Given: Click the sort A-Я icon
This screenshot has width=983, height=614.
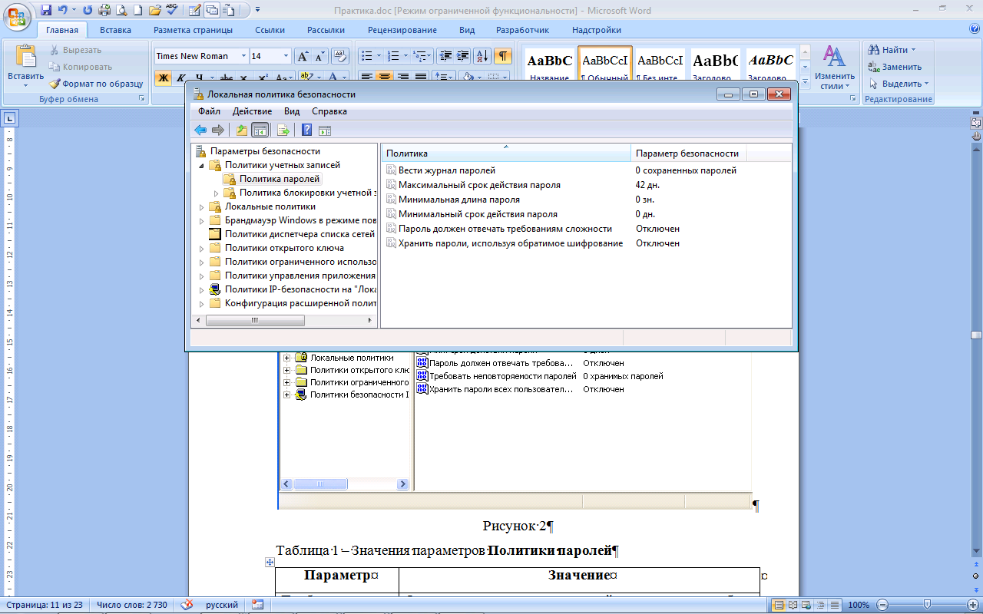Looking at the screenshot, I should [482, 56].
